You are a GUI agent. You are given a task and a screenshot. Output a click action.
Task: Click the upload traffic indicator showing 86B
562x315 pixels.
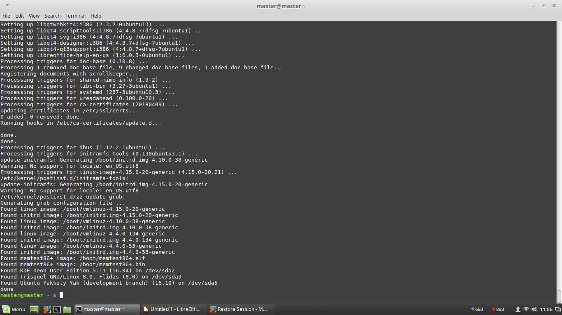[497, 309]
